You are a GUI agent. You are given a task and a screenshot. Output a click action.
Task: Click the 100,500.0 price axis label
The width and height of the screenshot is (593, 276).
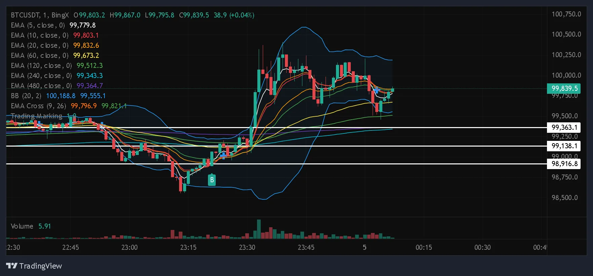pos(566,34)
